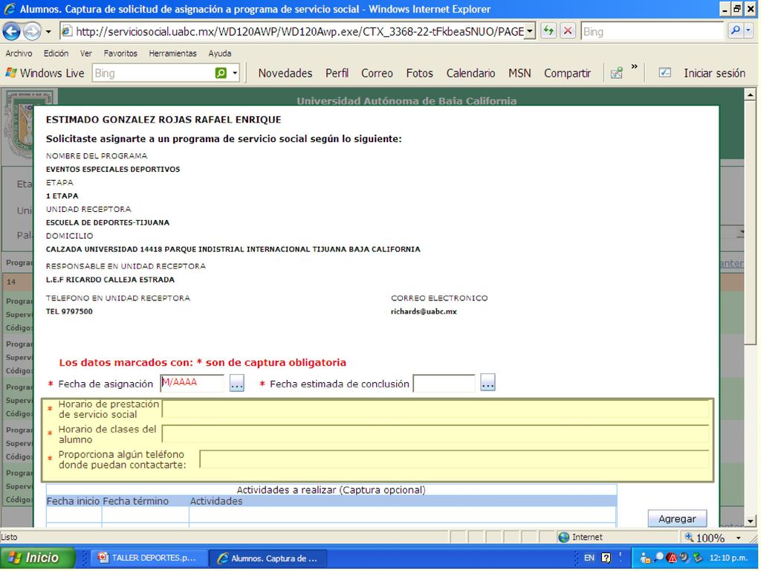Viewport: 761px width, 571px height.
Task: Open the Archivo menu
Action: [19, 54]
